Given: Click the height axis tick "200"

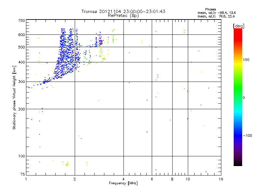Looking at the screenshot, I should coord(21,109).
